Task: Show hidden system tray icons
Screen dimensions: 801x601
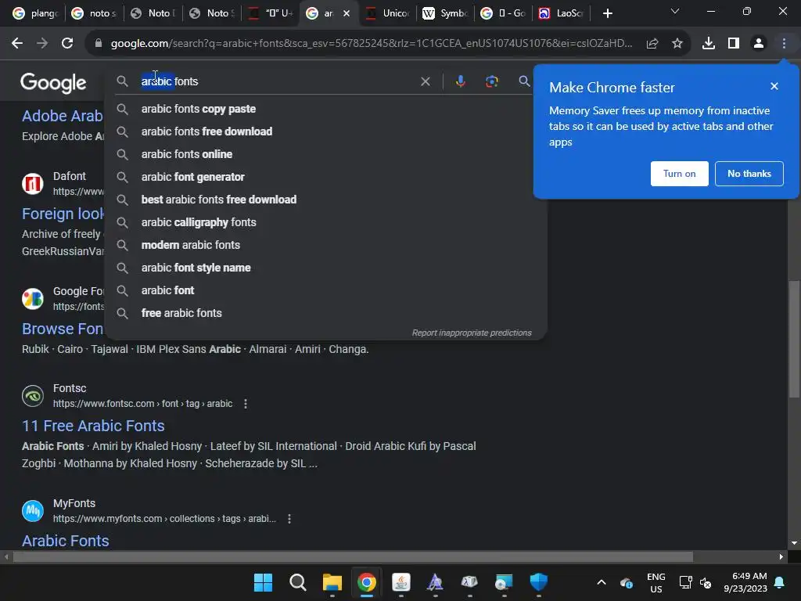Action: coord(602,582)
